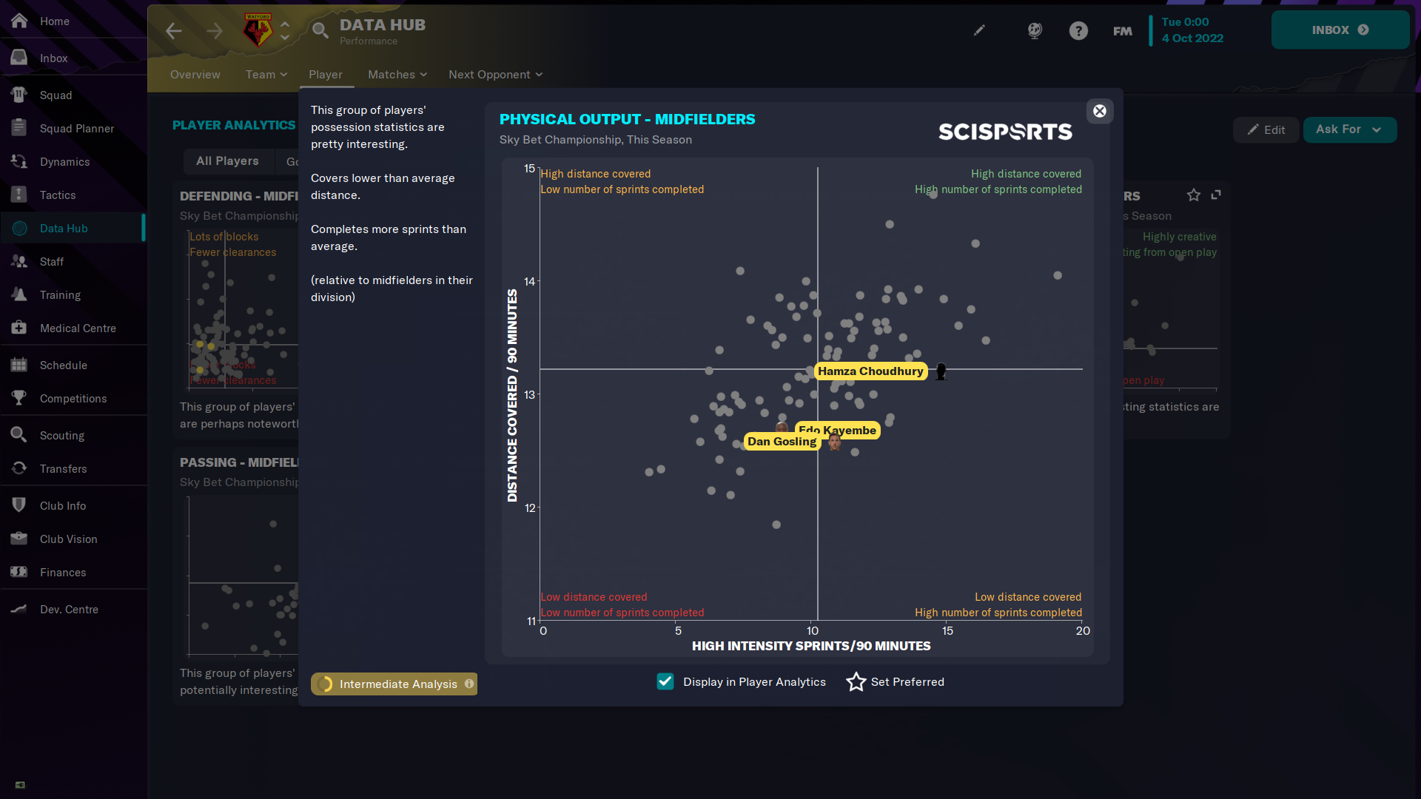Screen dimensions: 1421x799
Task: Open Scouting section
Action: tap(73, 435)
